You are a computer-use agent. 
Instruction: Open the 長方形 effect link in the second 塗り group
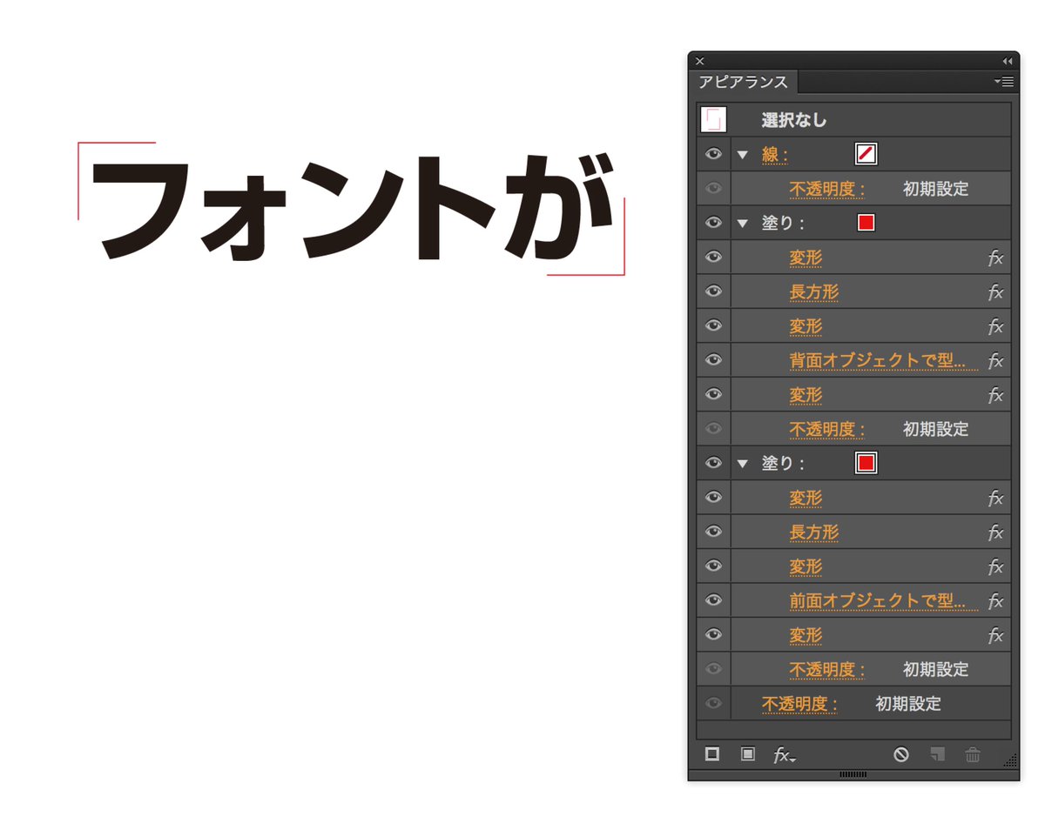(x=814, y=532)
